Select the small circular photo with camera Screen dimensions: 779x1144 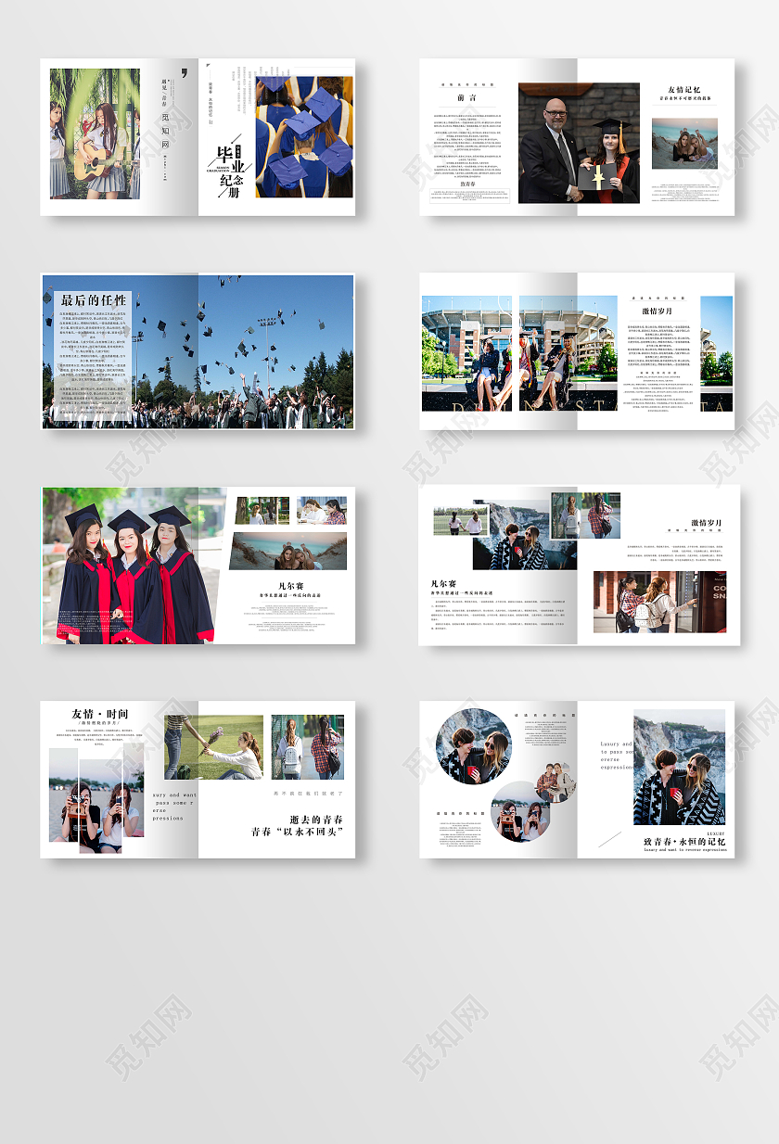[520, 811]
